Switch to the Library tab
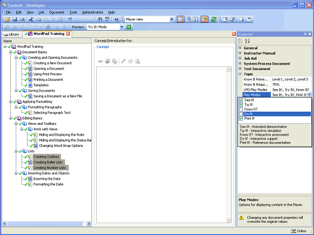The image size is (314, 235). point(11,34)
